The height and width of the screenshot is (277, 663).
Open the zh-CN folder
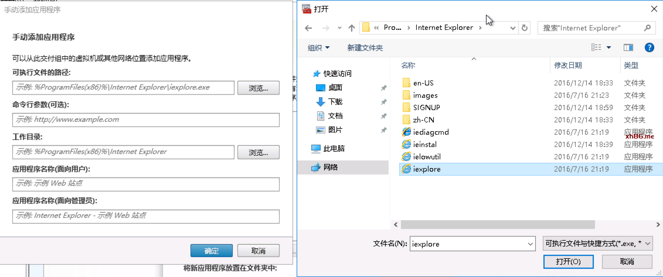pos(423,120)
